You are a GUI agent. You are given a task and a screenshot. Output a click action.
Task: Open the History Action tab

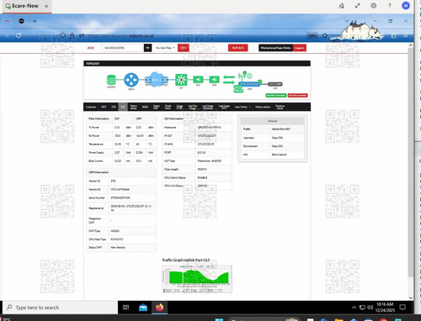tap(263, 107)
